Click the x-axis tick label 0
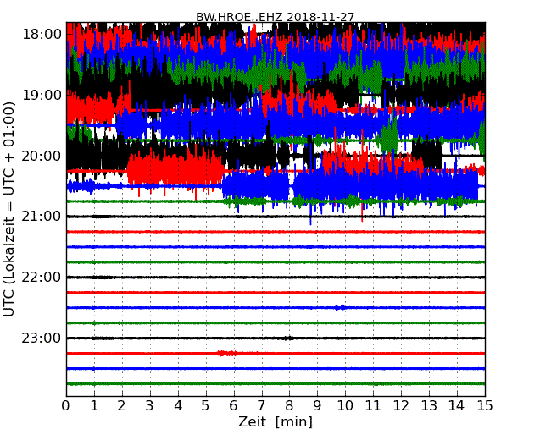This screenshot has height=440, width=551. (66, 405)
